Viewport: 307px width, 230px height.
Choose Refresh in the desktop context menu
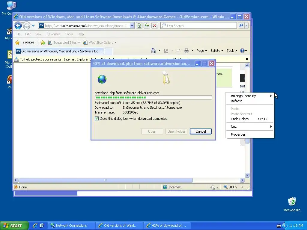(250, 101)
